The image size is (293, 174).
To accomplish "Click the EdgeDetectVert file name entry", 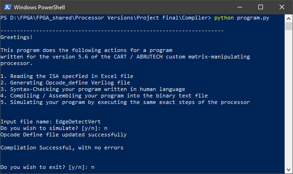I will (x=78, y=122).
